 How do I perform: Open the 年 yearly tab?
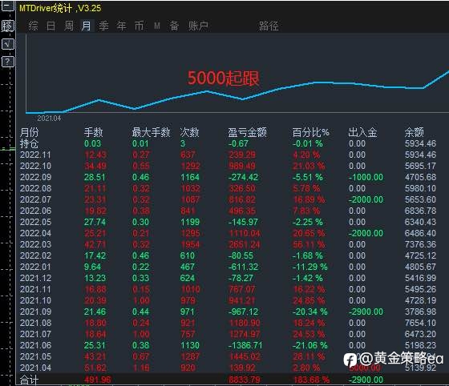122,26
